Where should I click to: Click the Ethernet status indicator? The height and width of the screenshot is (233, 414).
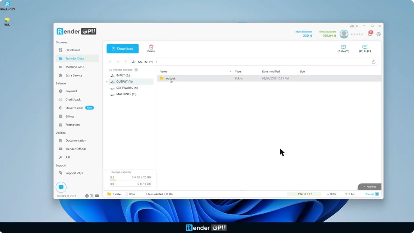371,194
